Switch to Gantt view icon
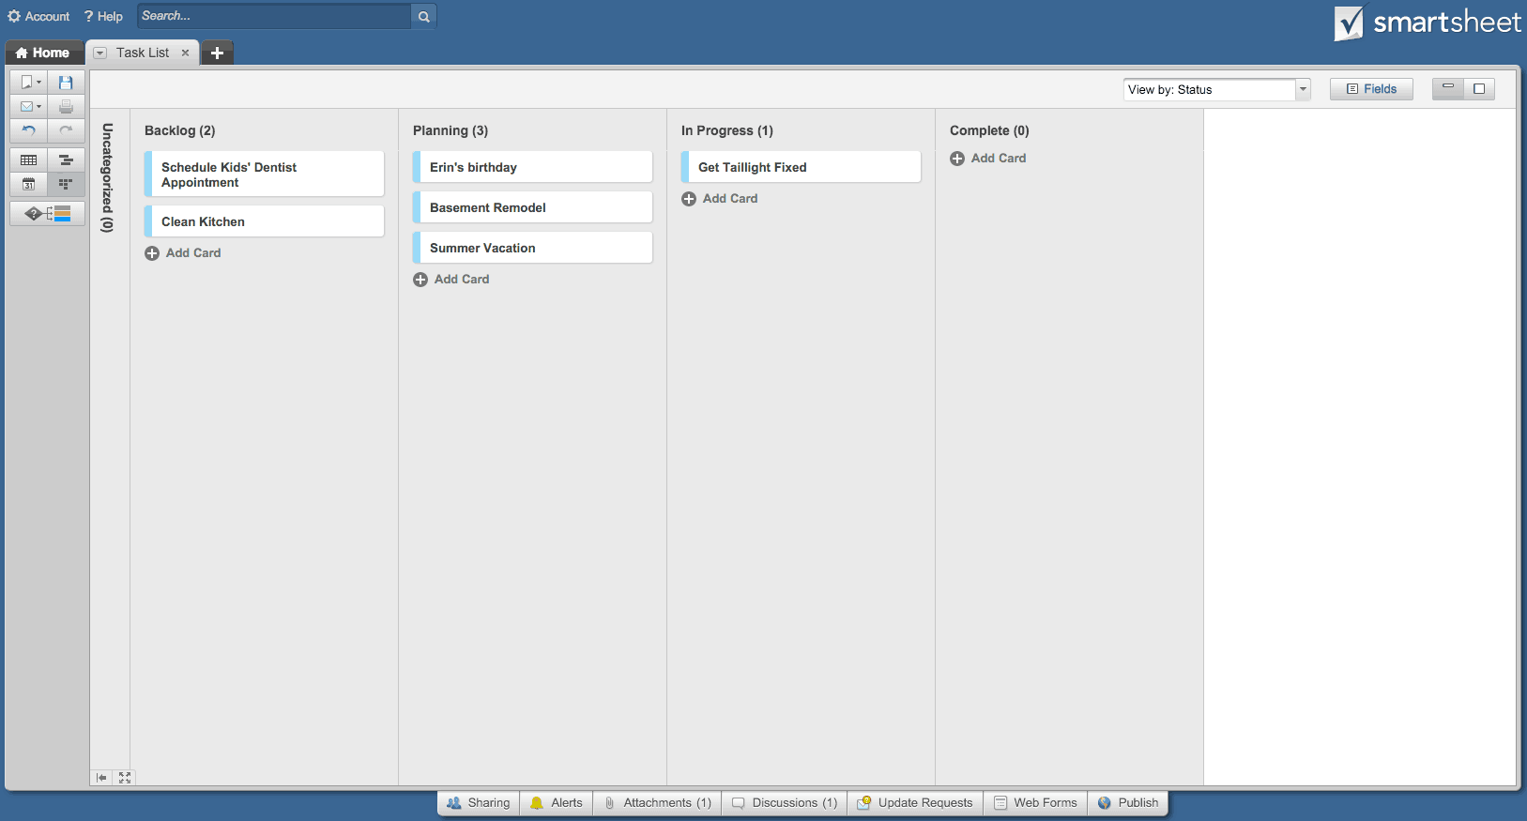 click(x=66, y=160)
